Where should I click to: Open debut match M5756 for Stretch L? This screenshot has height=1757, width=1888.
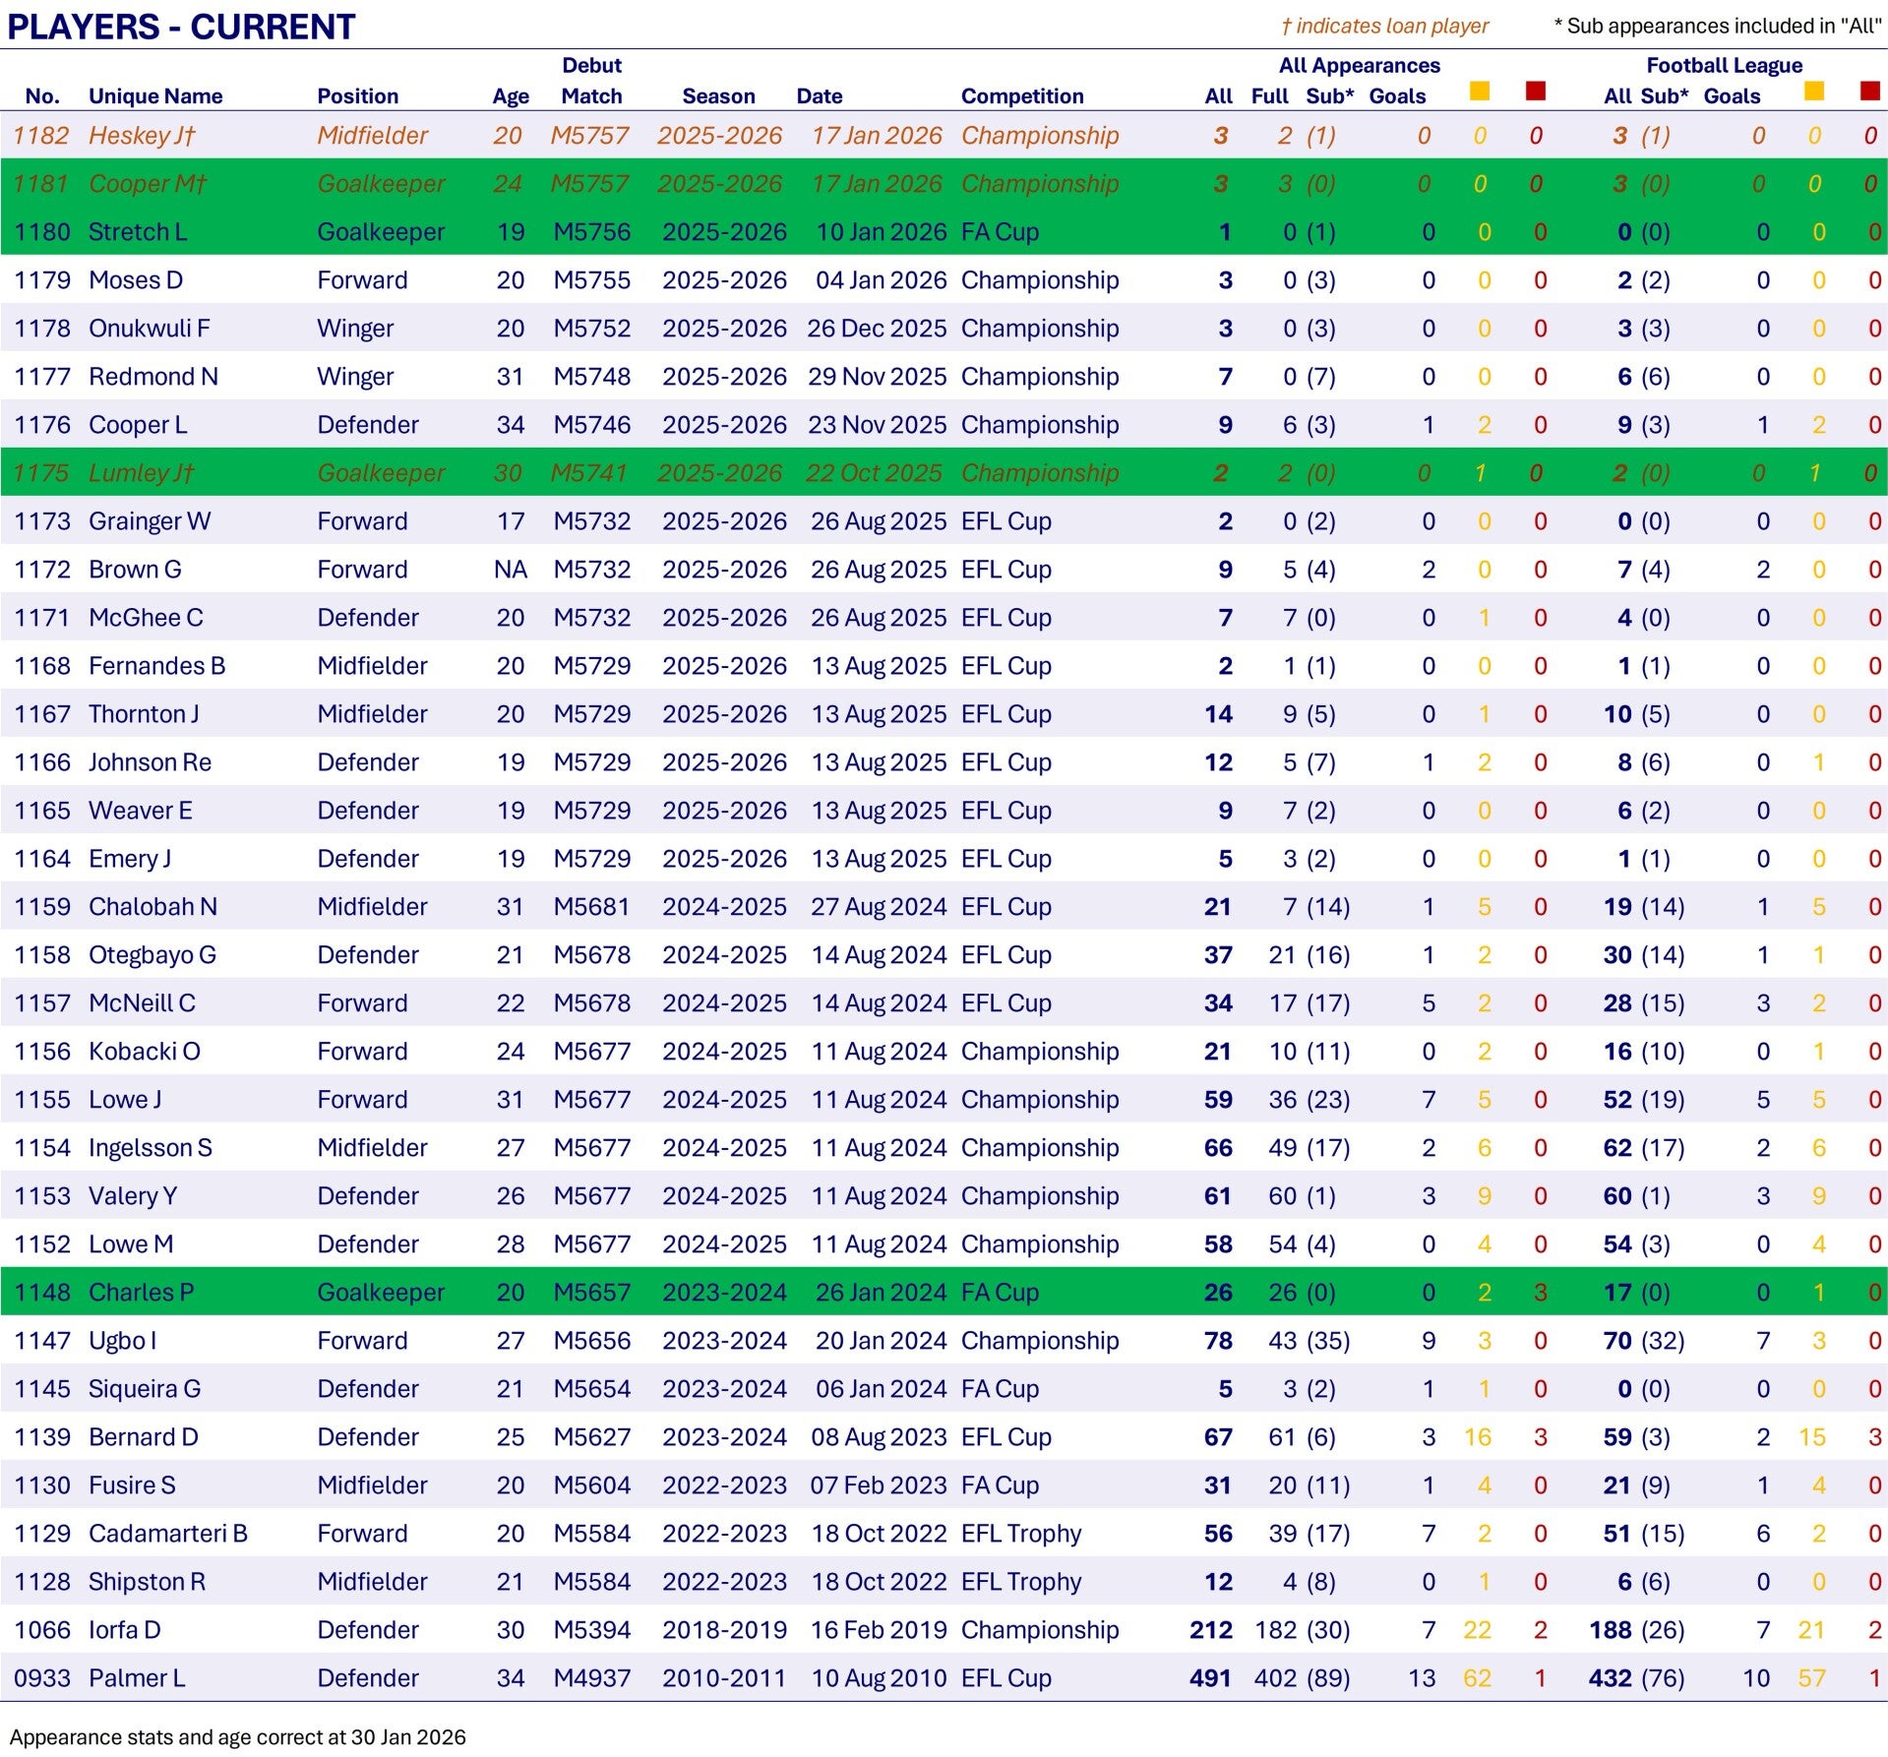coord(591,232)
